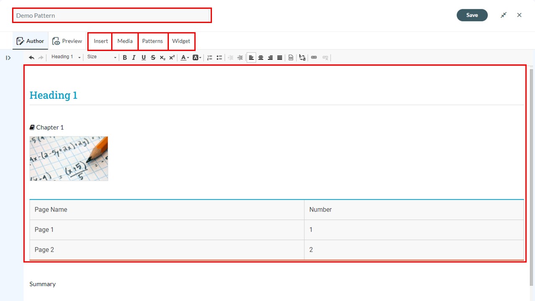Viewport: 535px width, 301px height.
Task: Center align the text
Action: (x=261, y=58)
